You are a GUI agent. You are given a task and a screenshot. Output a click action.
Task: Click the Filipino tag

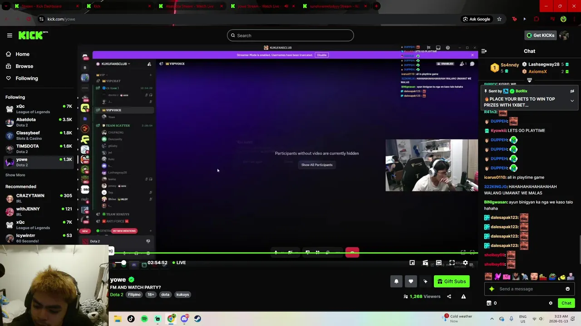134,295
